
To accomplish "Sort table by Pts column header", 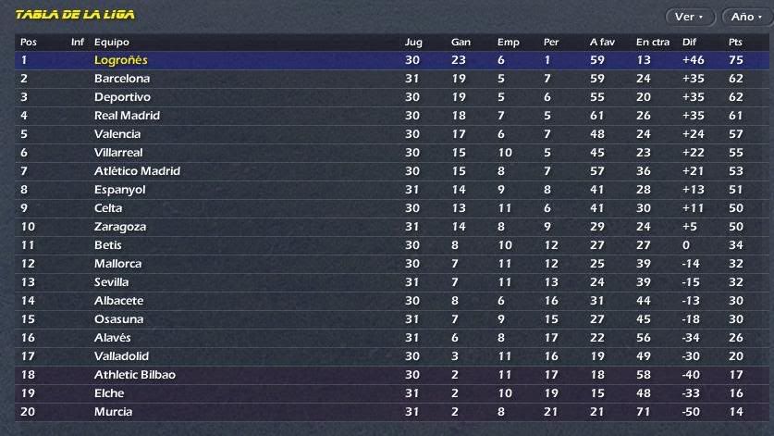I will click(735, 42).
